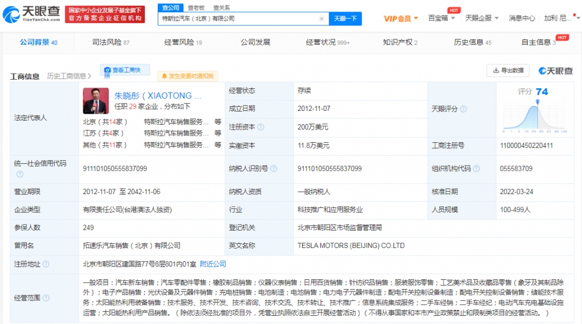The width and height of the screenshot is (582, 324).
Task: Open the 历史信息 tab
Action: 473,42
